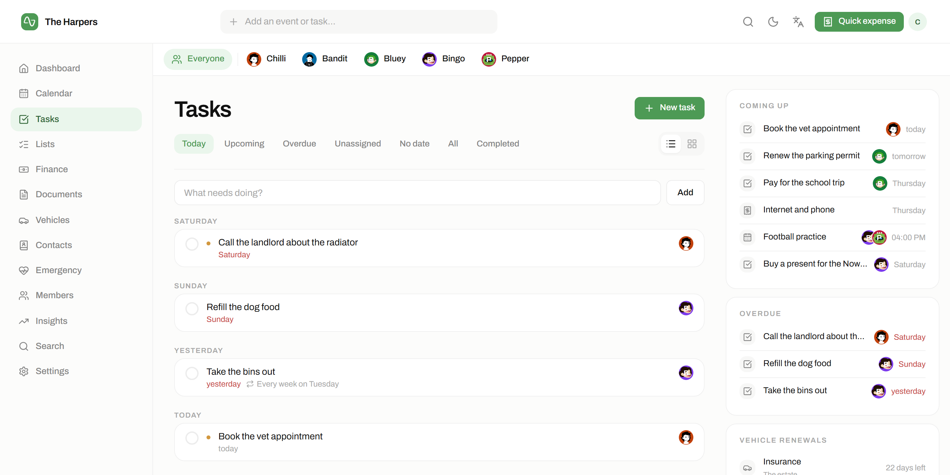Switch to the Overdue tab
This screenshot has width=950, height=475.
pyautogui.click(x=299, y=144)
